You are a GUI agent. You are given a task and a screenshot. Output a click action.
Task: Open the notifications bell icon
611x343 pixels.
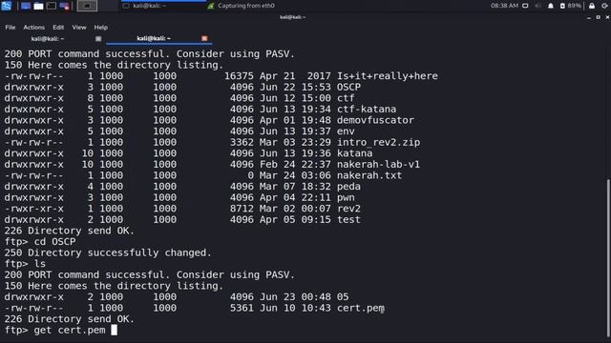coord(551,6)
